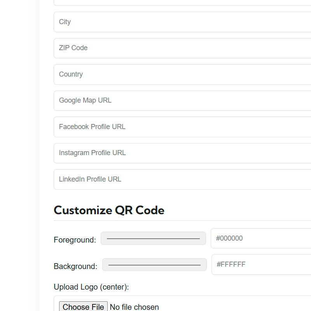Click the divider line under Customize QR Code
The image size is (311, 311).
[x=182, y=221]
